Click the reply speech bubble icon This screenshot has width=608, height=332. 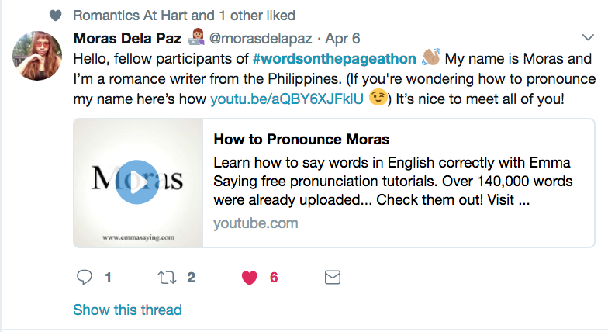pos(85,277)
